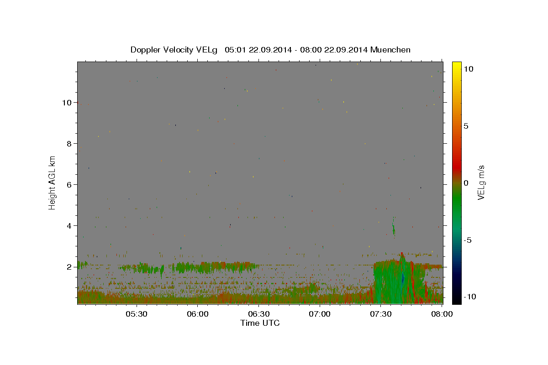Click the colorbar value 5 label
This screenshot has height=365, width=548.
click(x=466, y=126)
